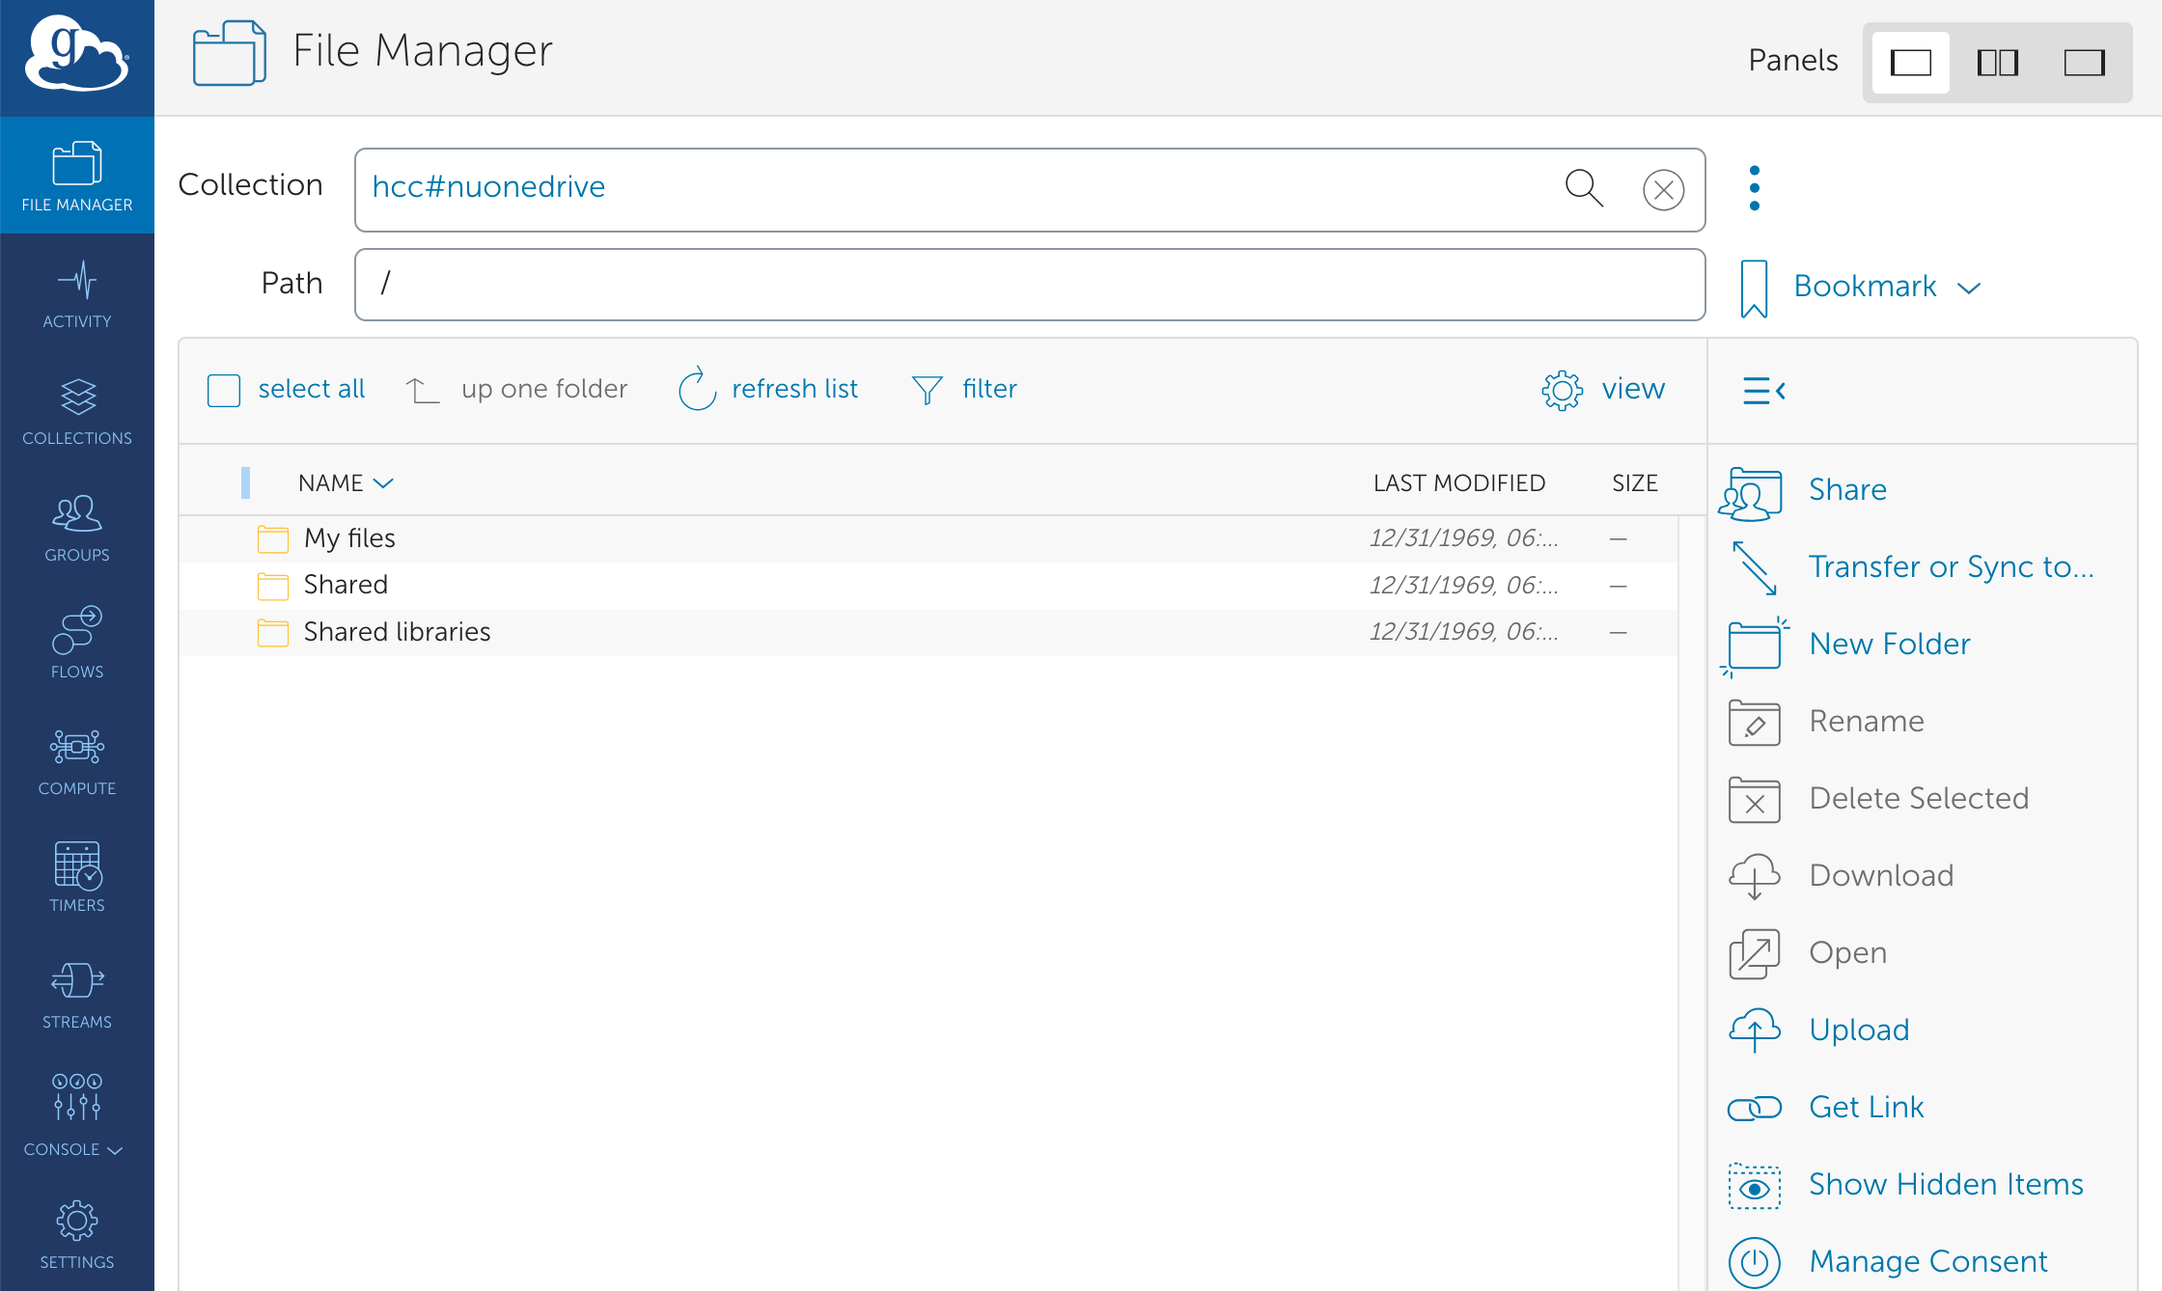Clear the collection with the X icon
The height and width of the screenshot is (1291, 2162).
(x=1663, y=190)
